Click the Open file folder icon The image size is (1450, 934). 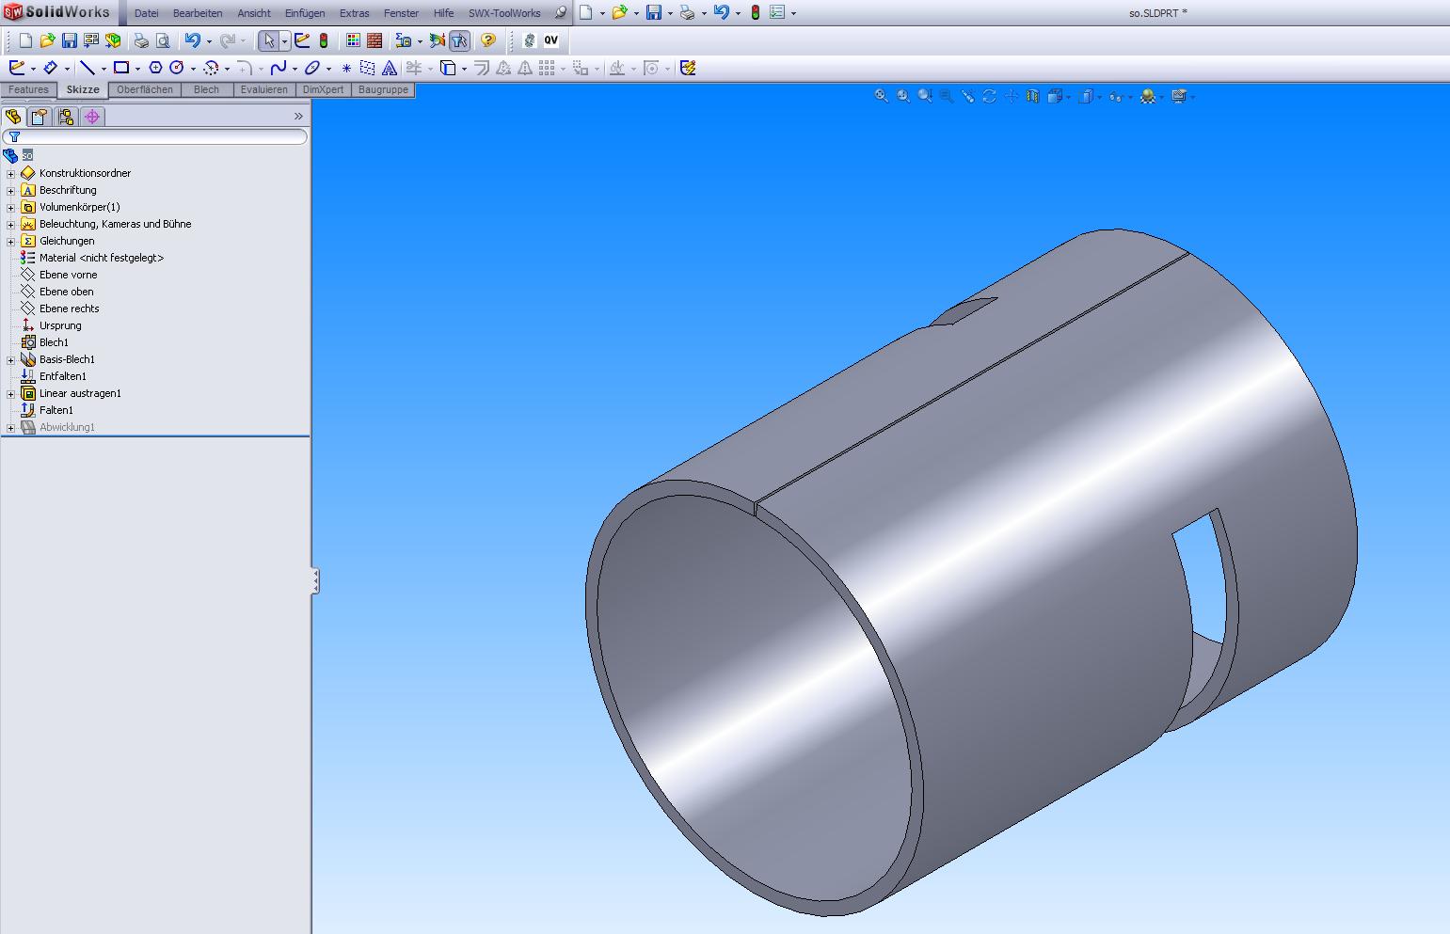[x=47, y=40]
